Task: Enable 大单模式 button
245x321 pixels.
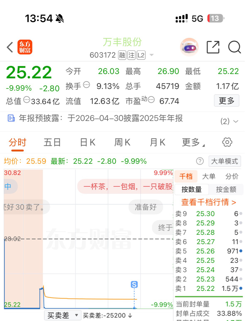Action: 225,161
